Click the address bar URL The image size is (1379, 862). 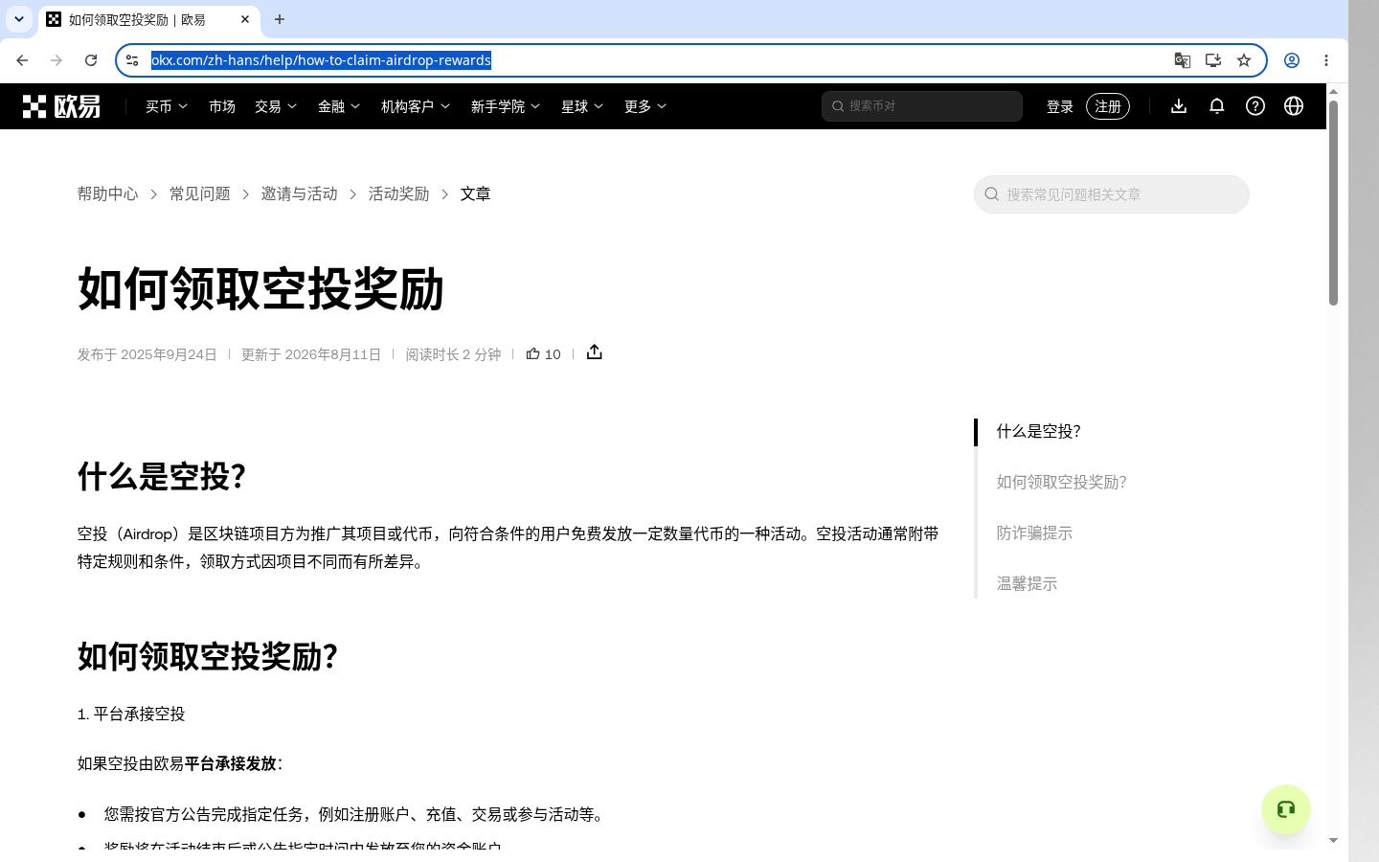tap(322, 60)
